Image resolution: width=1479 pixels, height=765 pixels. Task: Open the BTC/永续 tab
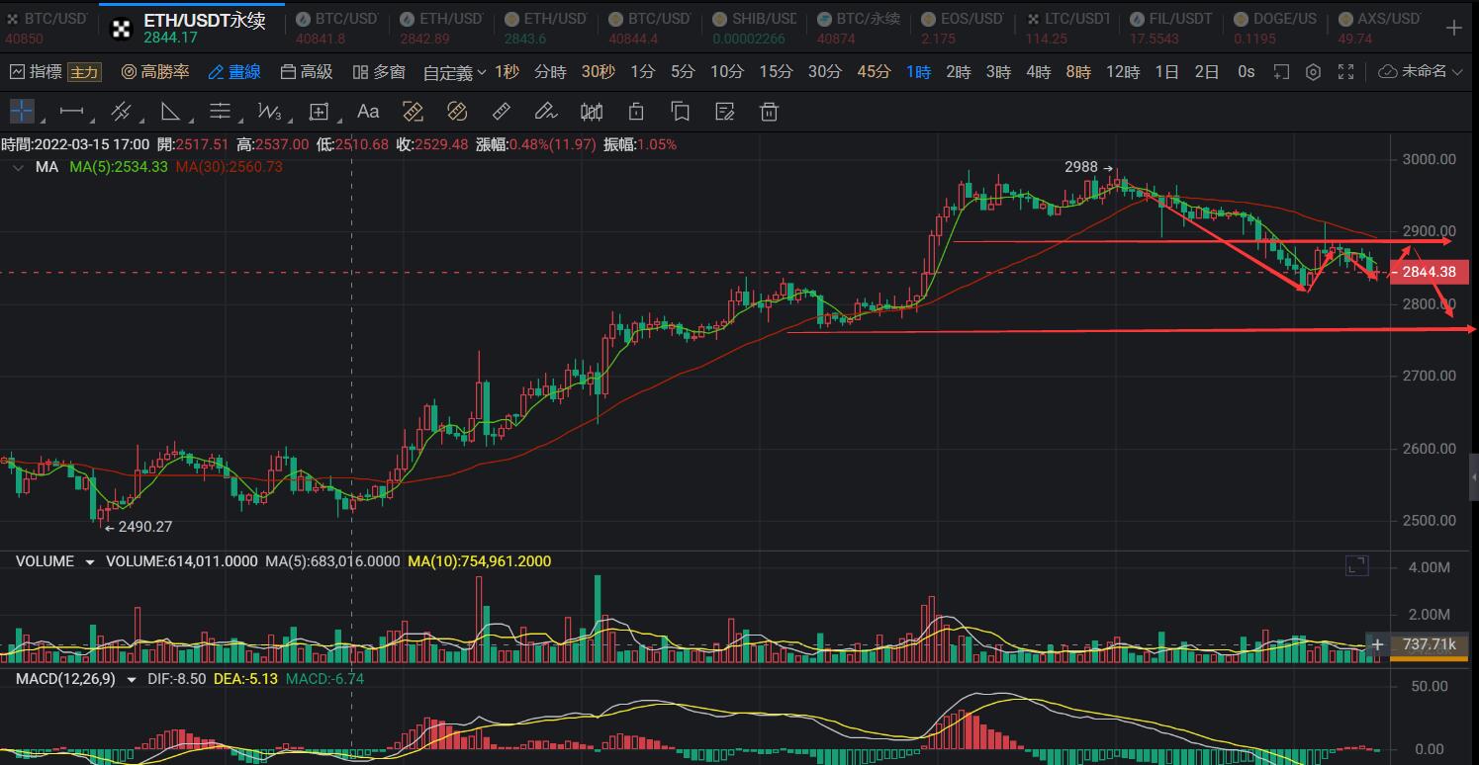[x=858, y=28]
